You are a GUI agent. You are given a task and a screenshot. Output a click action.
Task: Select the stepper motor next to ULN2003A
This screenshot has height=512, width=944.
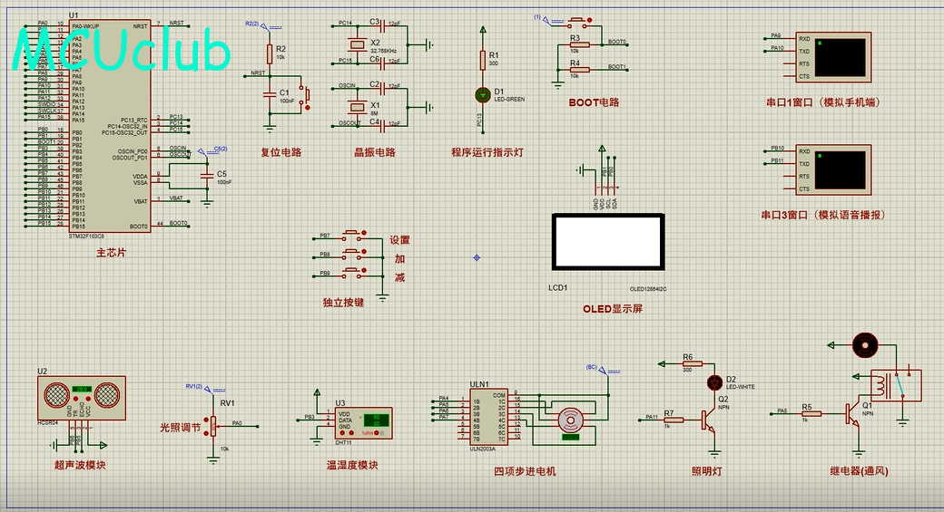tap(570, 420)
